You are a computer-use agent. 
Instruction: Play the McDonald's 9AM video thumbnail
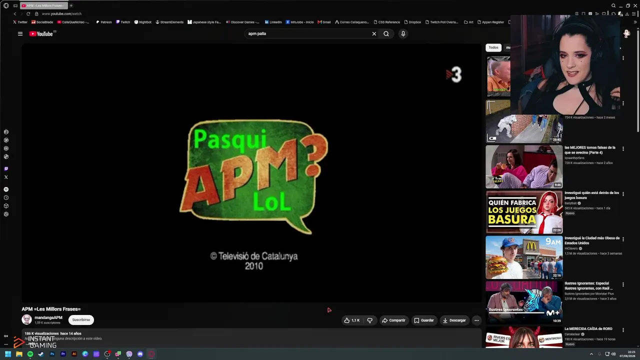click(524, 257)
